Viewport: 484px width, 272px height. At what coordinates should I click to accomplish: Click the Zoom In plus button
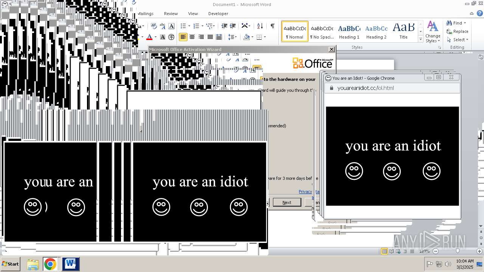coord(479,251)
